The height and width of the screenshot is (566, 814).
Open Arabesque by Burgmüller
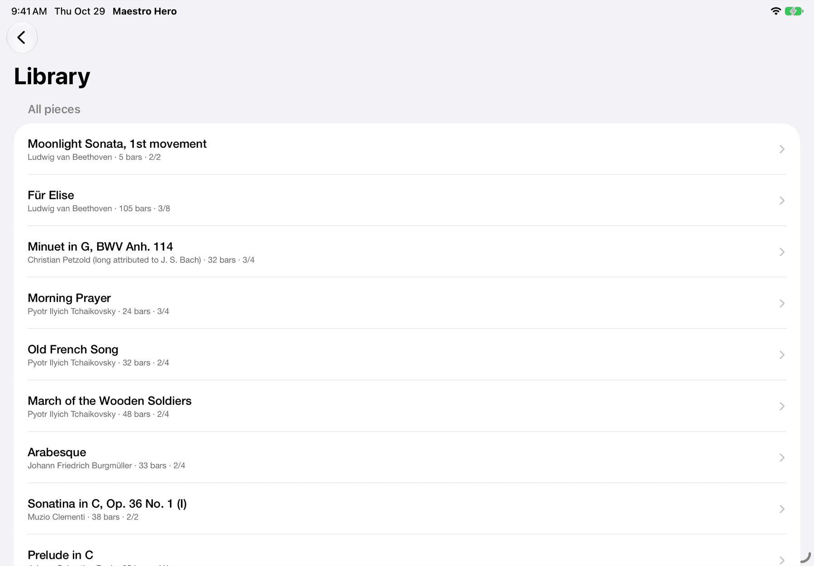click(407, 458)
